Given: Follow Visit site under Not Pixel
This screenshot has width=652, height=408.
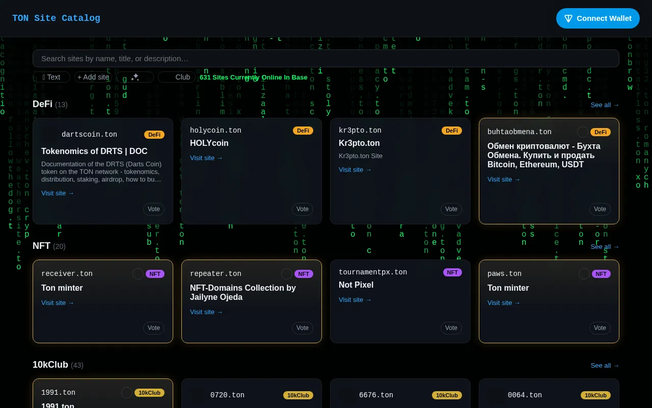Looking at the screenshot, I should pos(355,299).
